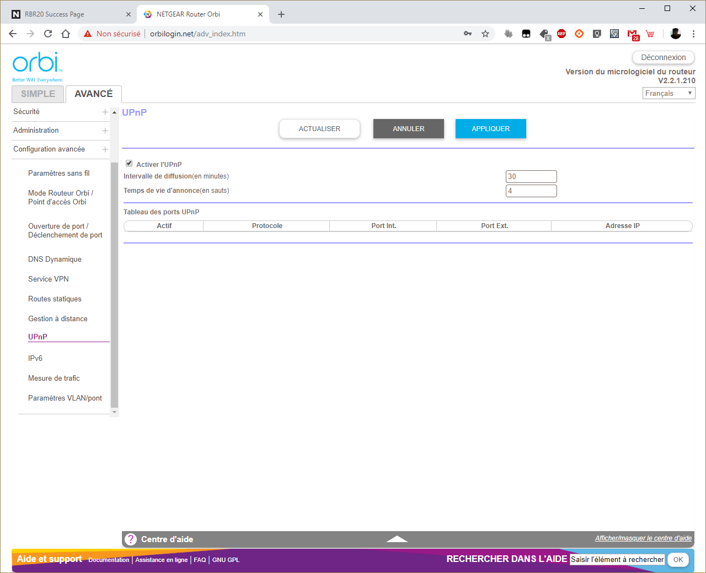706x573 pixels.
Task: Click the Temps de vie d'annonce field
Action: pyautogui.click(x=531, y=191)
